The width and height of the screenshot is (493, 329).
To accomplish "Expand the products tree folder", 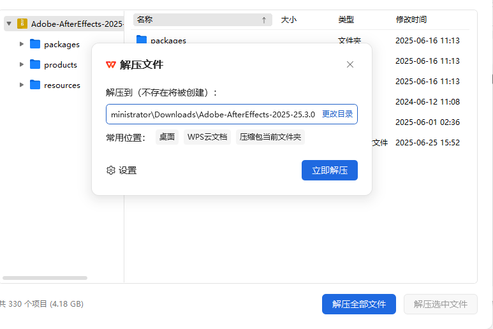I will [22, 64].
